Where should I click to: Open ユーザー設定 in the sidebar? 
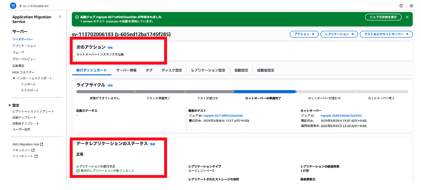click(x=21, y=130)
